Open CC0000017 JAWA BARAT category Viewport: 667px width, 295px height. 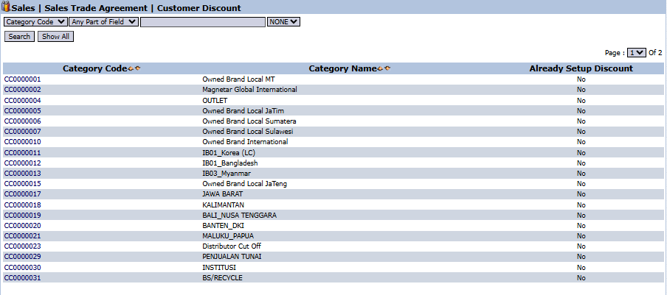coord(23,194)
